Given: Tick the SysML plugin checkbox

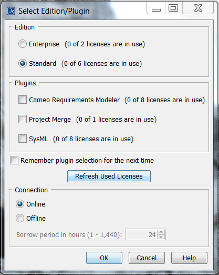Looking at the screenshot, I should pyautogui.click(x=23, y=139).
